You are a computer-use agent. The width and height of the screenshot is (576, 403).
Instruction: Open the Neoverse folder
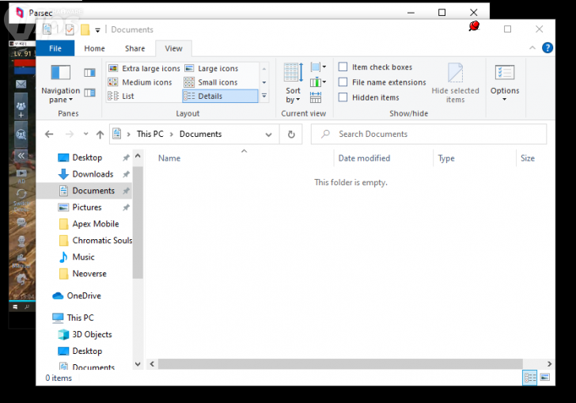[x=89, y=274]
